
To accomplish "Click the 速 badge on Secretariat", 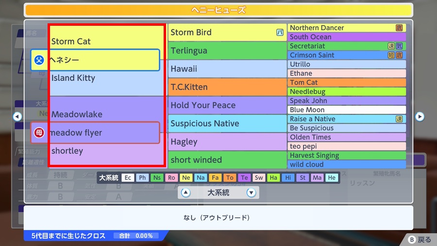I will (391, 46).
